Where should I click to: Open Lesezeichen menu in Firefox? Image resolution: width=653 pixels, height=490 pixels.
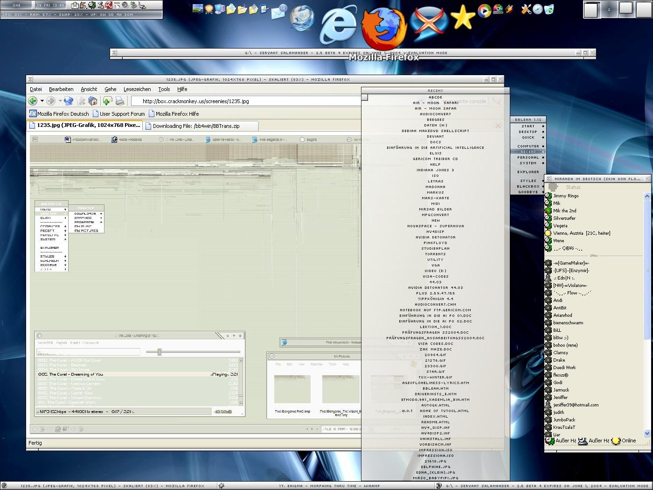pos(137,89)
